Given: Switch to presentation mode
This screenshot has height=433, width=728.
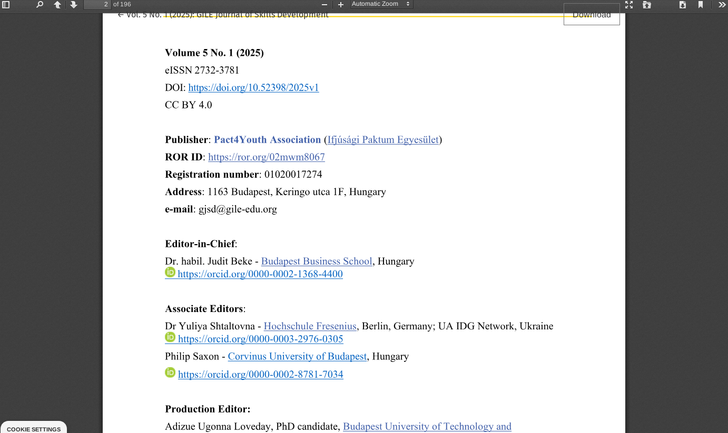Looking at the screenshot, I should point(629,5).
